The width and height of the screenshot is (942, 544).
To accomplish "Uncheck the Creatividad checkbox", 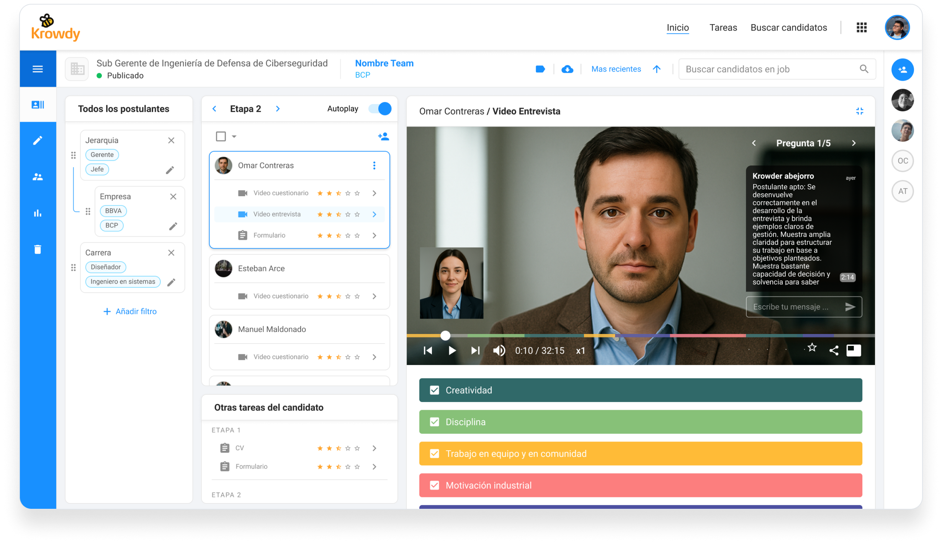I will (434, 390).
